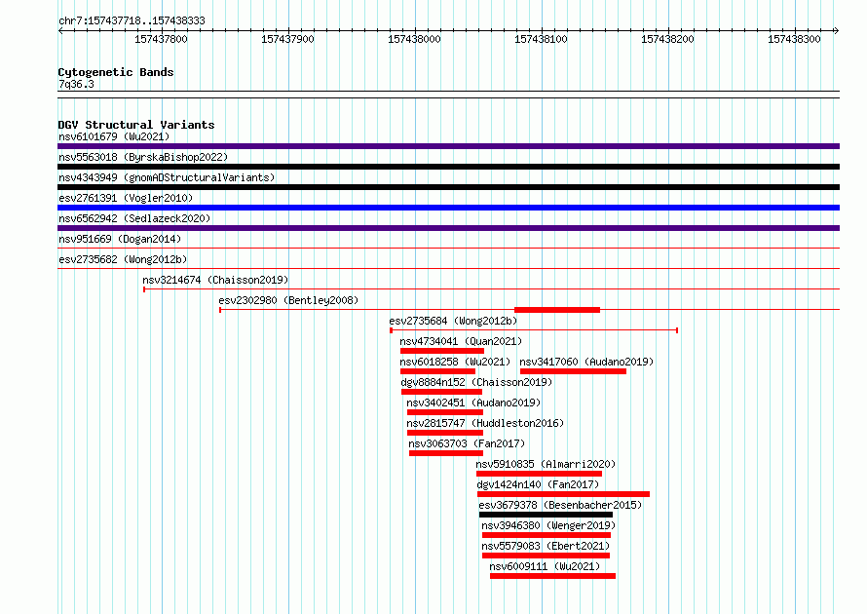Select thick red segment of esv2302980 track
The image size is (867, 614).
click(557, 310)
